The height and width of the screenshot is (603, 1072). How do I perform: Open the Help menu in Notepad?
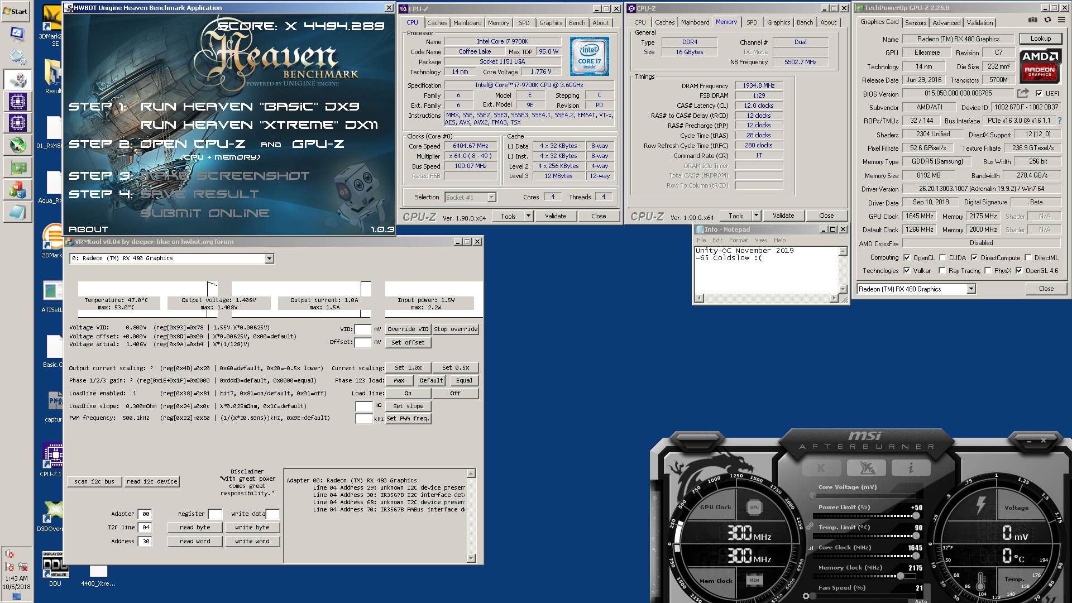click(779, 240)
